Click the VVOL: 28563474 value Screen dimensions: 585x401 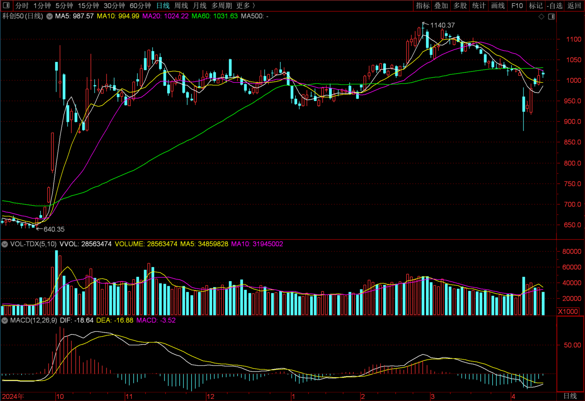85,244
